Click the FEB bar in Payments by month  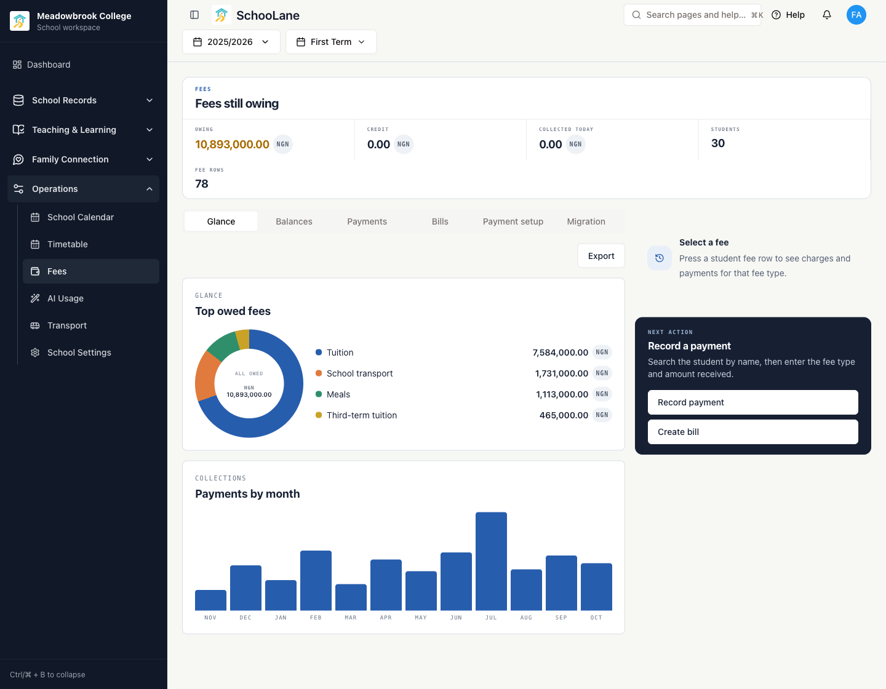click(x=316, y=580)
